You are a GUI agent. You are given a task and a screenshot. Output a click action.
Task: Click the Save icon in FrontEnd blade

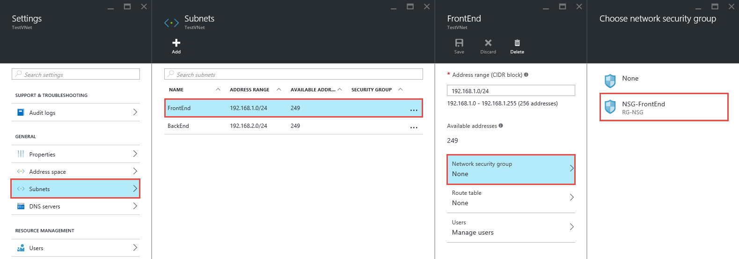click(459, 43)
